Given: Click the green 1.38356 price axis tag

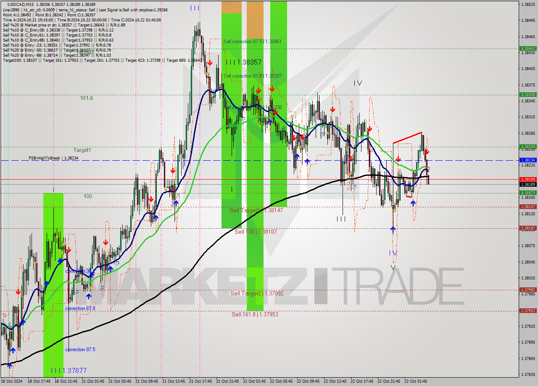Looking at the screenshot, I should pos(528,95).
